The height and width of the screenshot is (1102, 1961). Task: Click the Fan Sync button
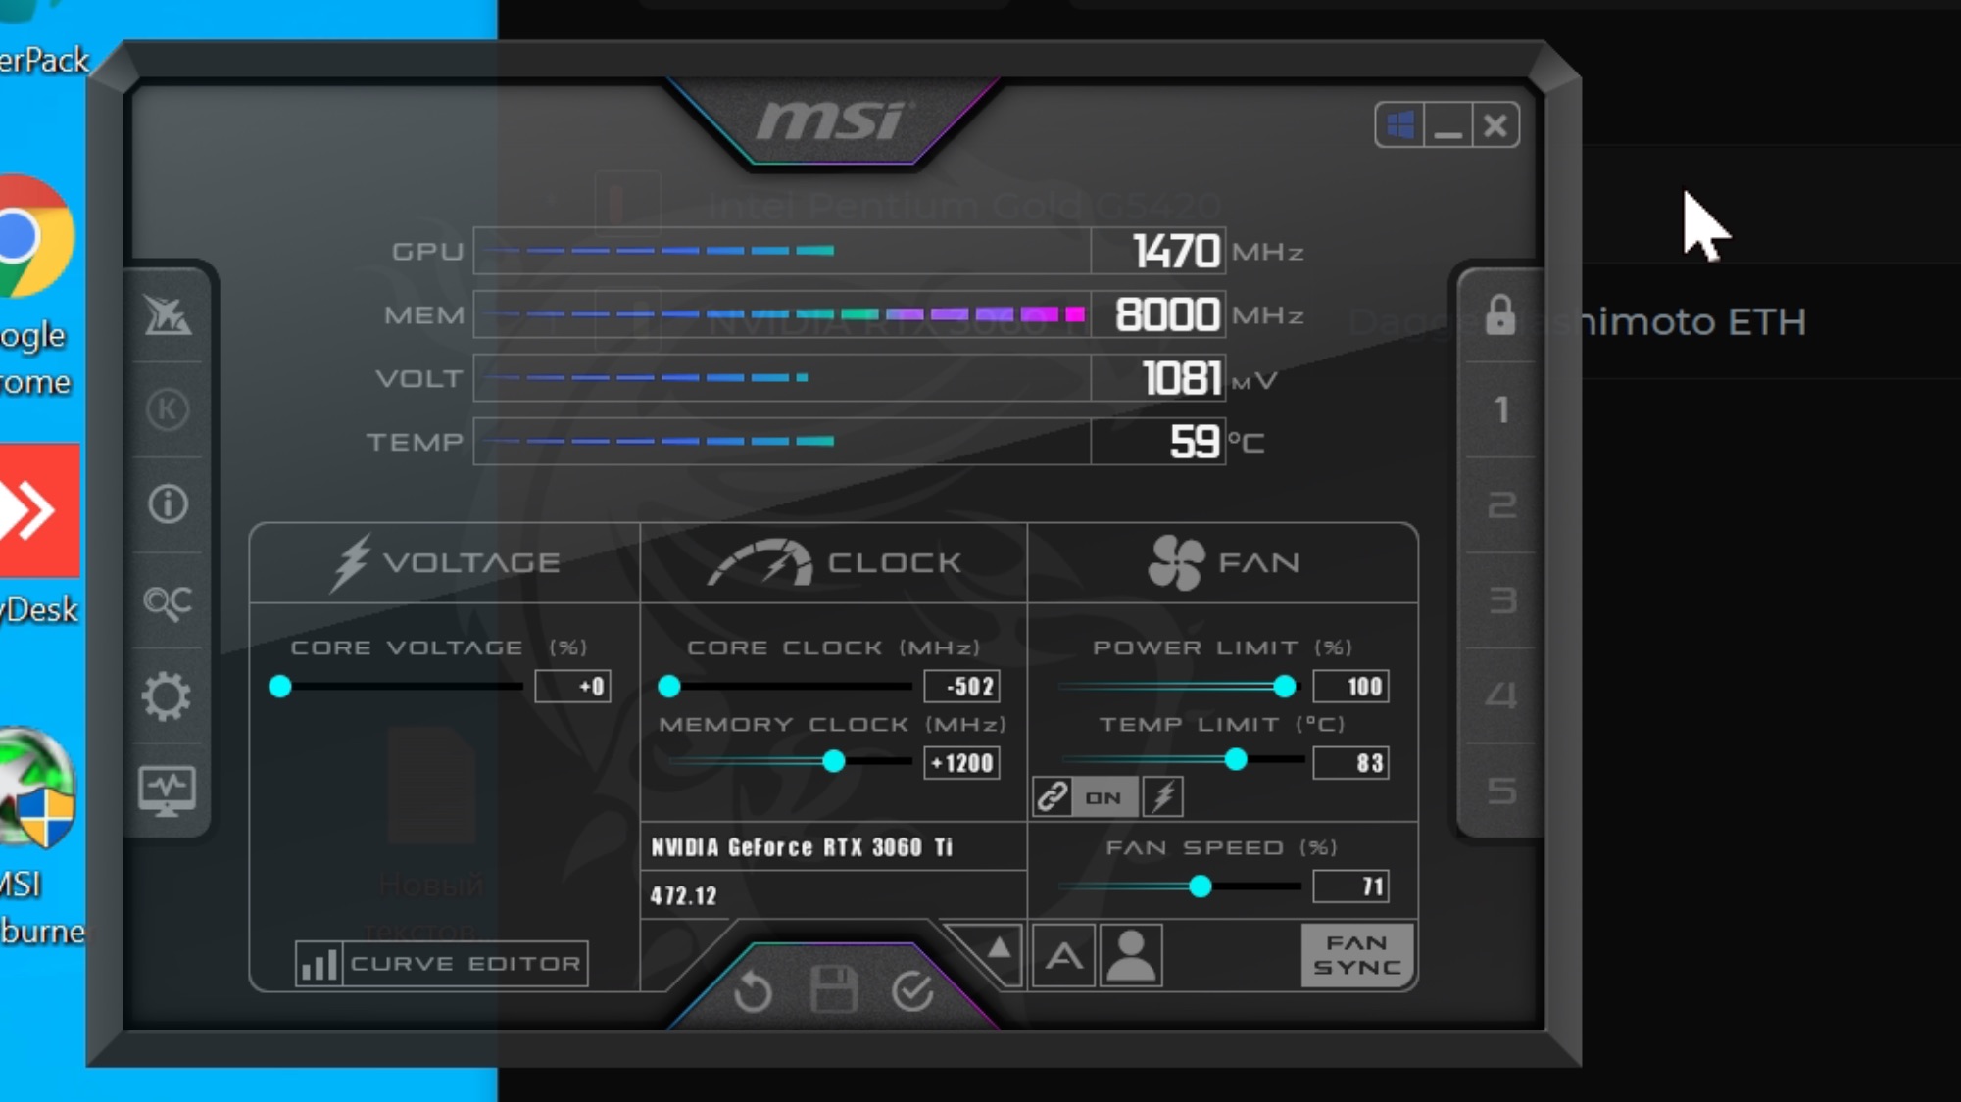[x=1357, y=955]
